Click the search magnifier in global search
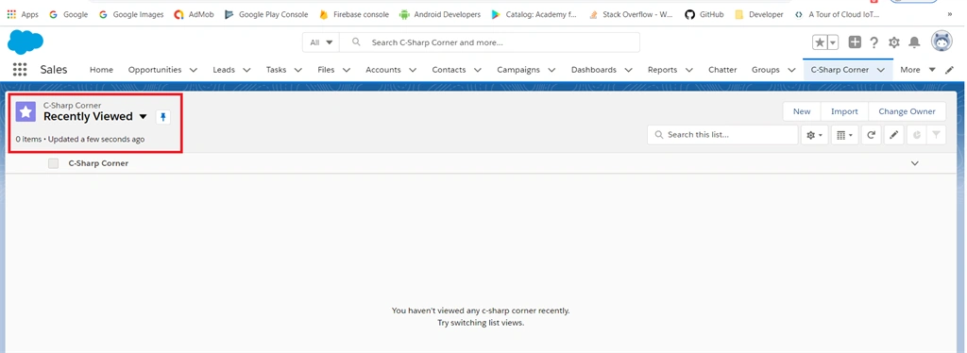Viewport: 967px width, 353px height. pos(356,42)
